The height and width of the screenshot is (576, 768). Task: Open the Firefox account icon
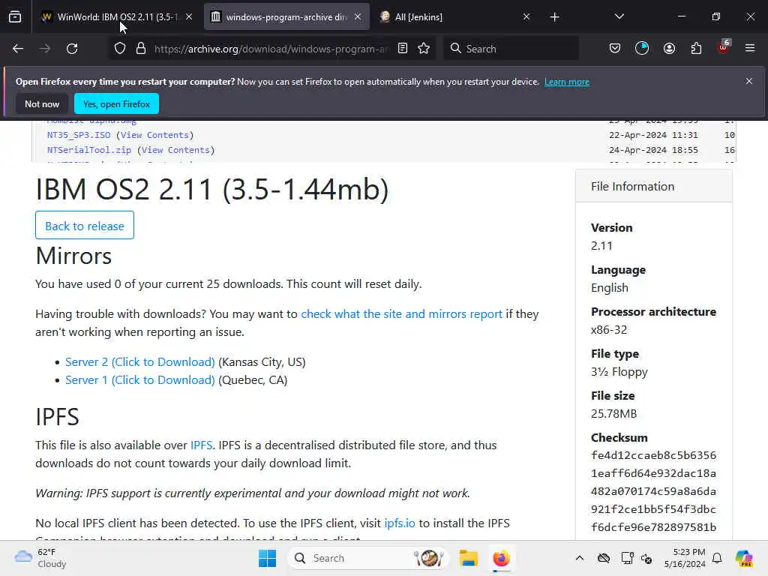coord(669,49)
